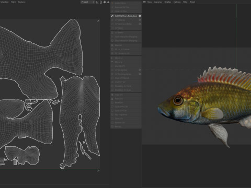Open UV Weld and Relax settings gear

click(140, 24)
